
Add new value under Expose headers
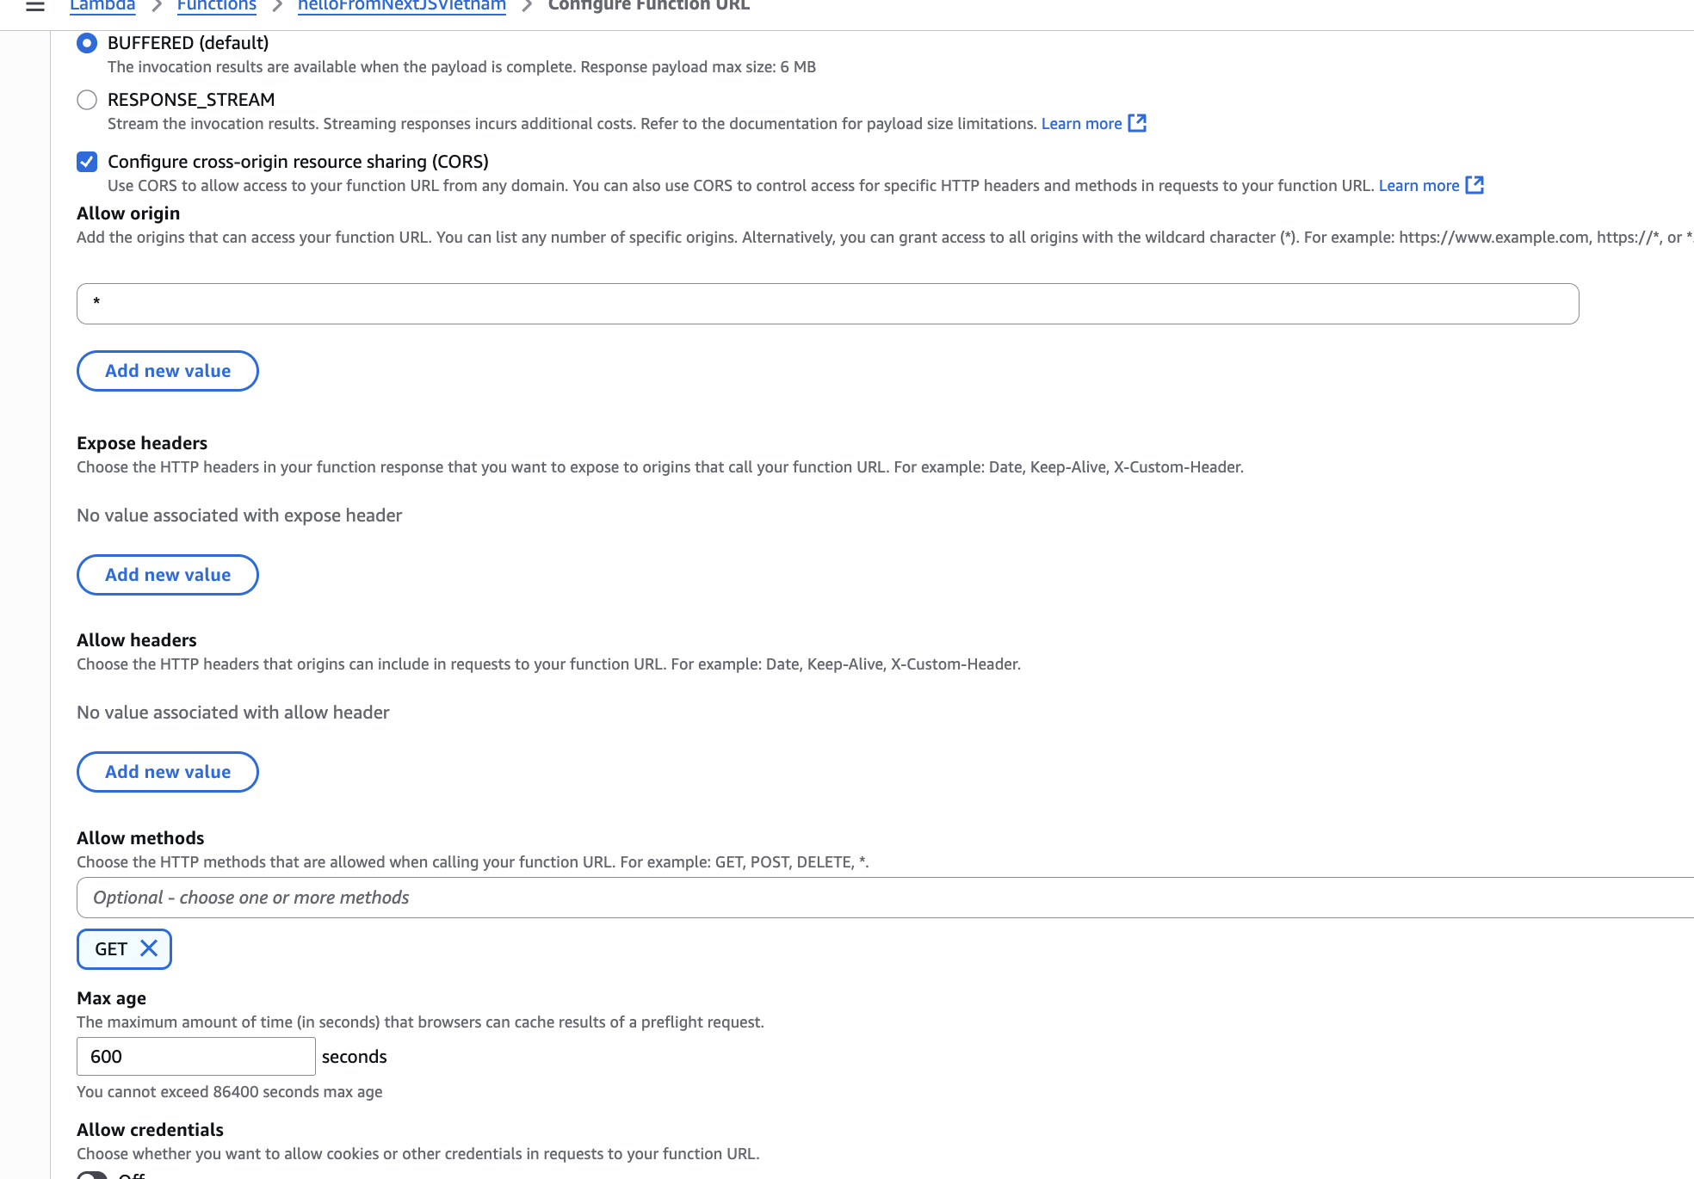pos(168,575)
